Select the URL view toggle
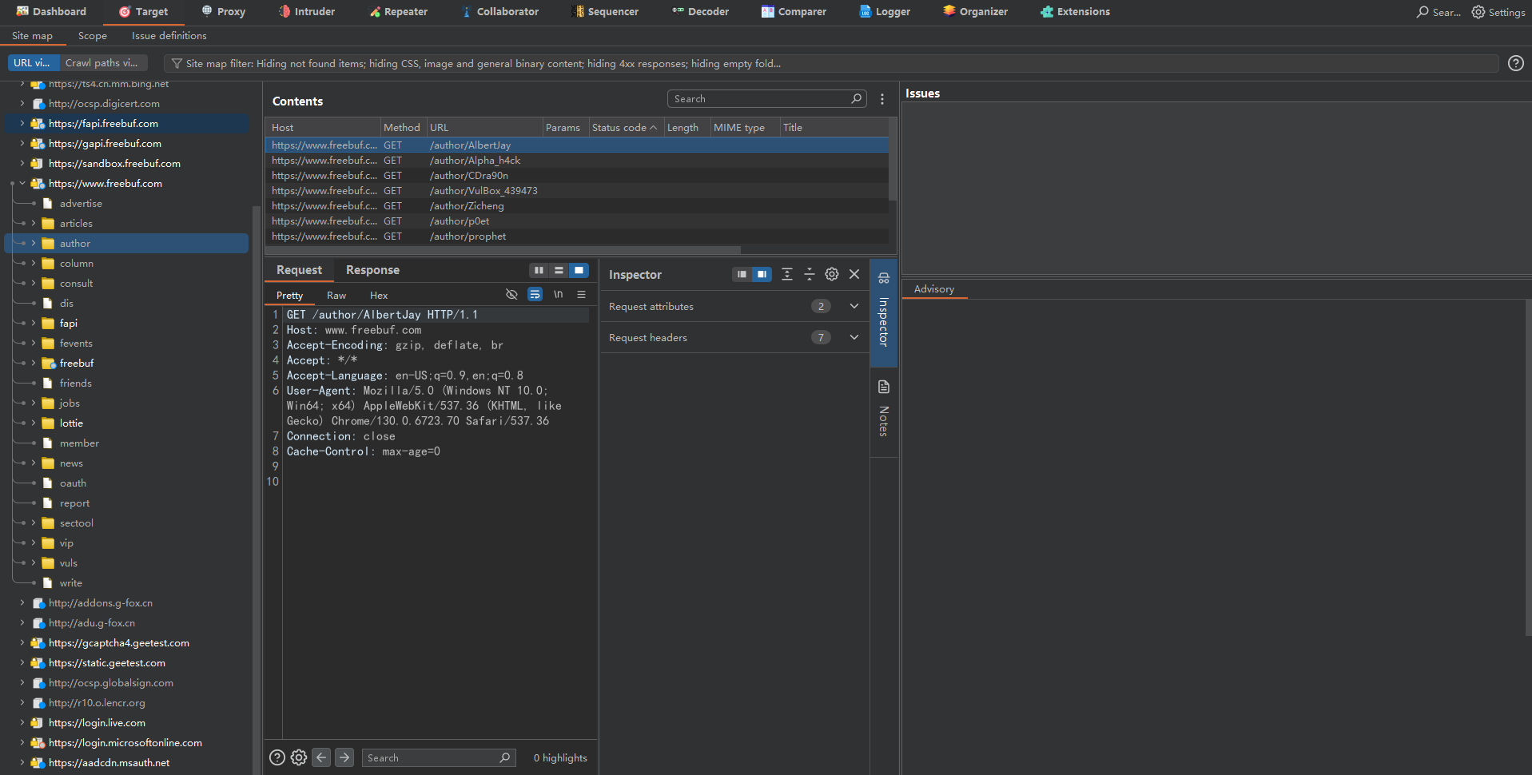The height and width of the screenshot is (775, 1532). [33, 63]
